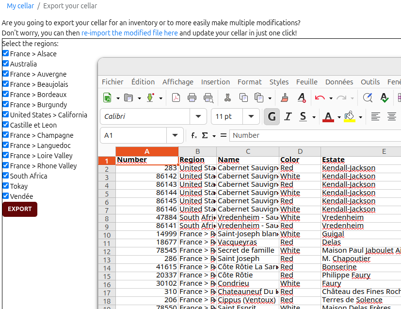Screen dimensions: 401x309
Task: Open the A1 Name Box dropdown
Action: click(x=175, y=135)
